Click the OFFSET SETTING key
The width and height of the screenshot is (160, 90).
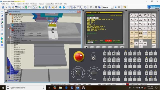point(140,33)
